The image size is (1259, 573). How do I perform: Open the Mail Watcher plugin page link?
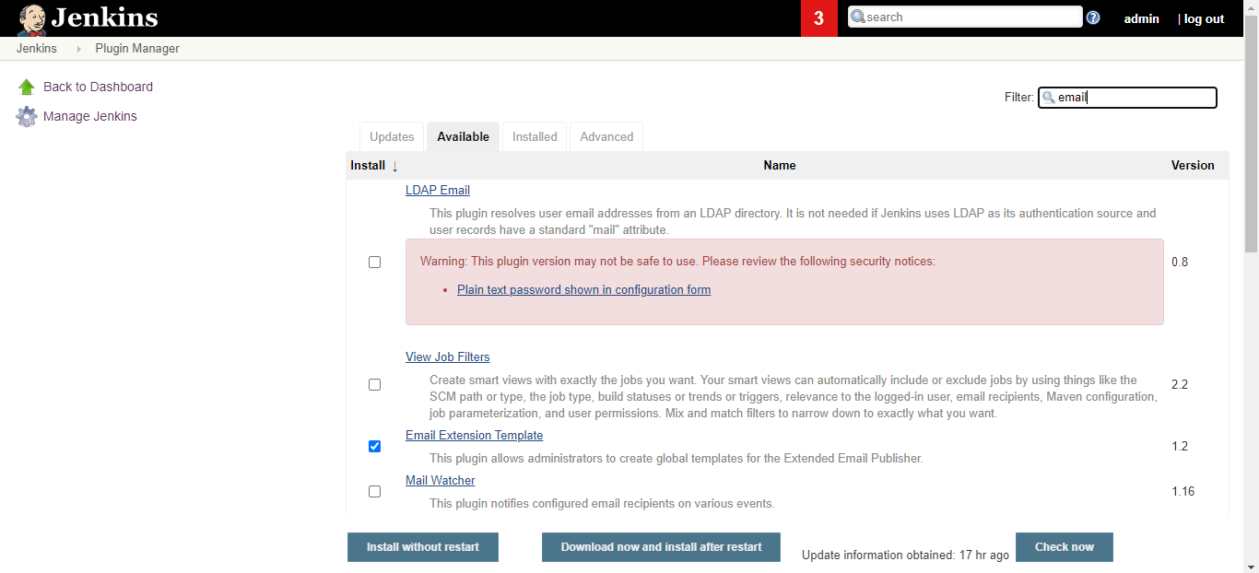[x=440, y=480]
